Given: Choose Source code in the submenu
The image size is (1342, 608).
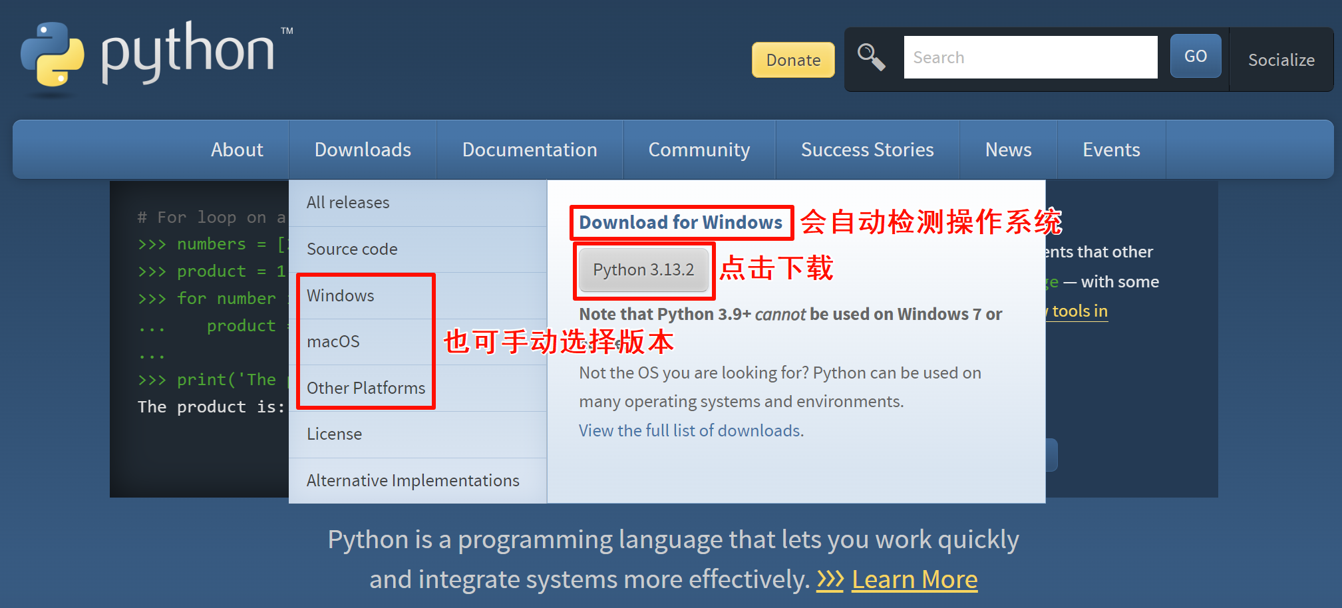Looking at the screenshot, I should click(x=352, y=249).
